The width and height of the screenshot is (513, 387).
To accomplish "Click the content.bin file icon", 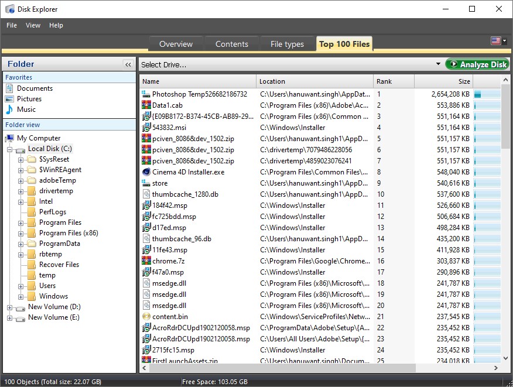I will pyautogui.click(x=144, y=317).
